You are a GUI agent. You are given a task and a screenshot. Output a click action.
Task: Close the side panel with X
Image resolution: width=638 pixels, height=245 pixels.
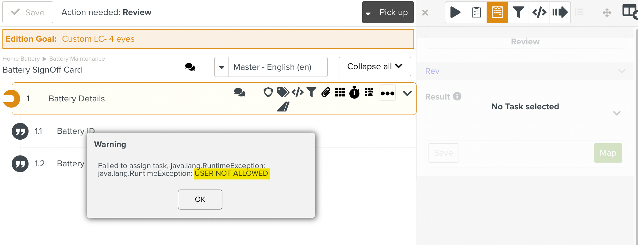click(x=425, y=13)
